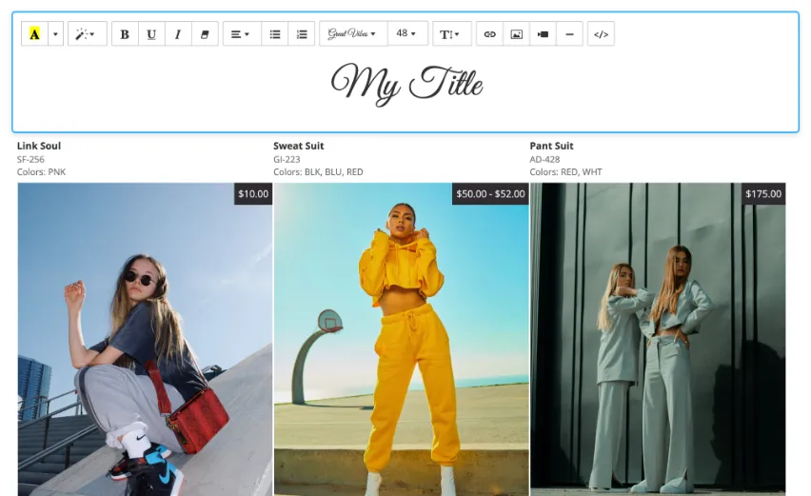Viewport: 811px width, 496px height.
Task: Open the Great Vibes font family dropdown
Action: click(x=353, y=33)
